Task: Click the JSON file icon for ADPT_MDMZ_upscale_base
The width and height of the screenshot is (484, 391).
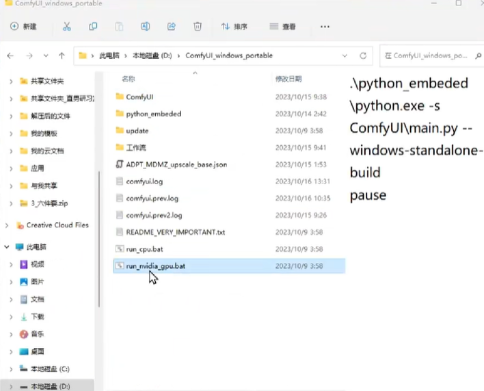Action: (120, 164)
